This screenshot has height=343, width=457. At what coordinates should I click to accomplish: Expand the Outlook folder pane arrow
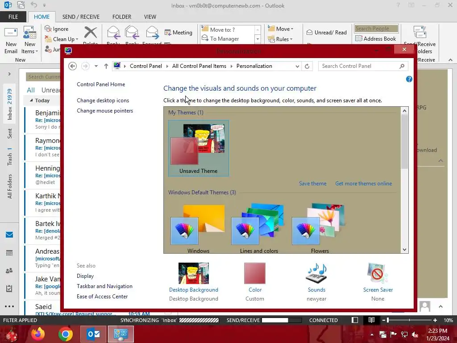coord(9,74)
